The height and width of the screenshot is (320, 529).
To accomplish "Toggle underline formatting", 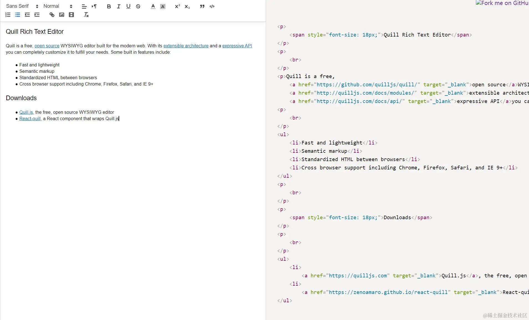I will (128, 6).
